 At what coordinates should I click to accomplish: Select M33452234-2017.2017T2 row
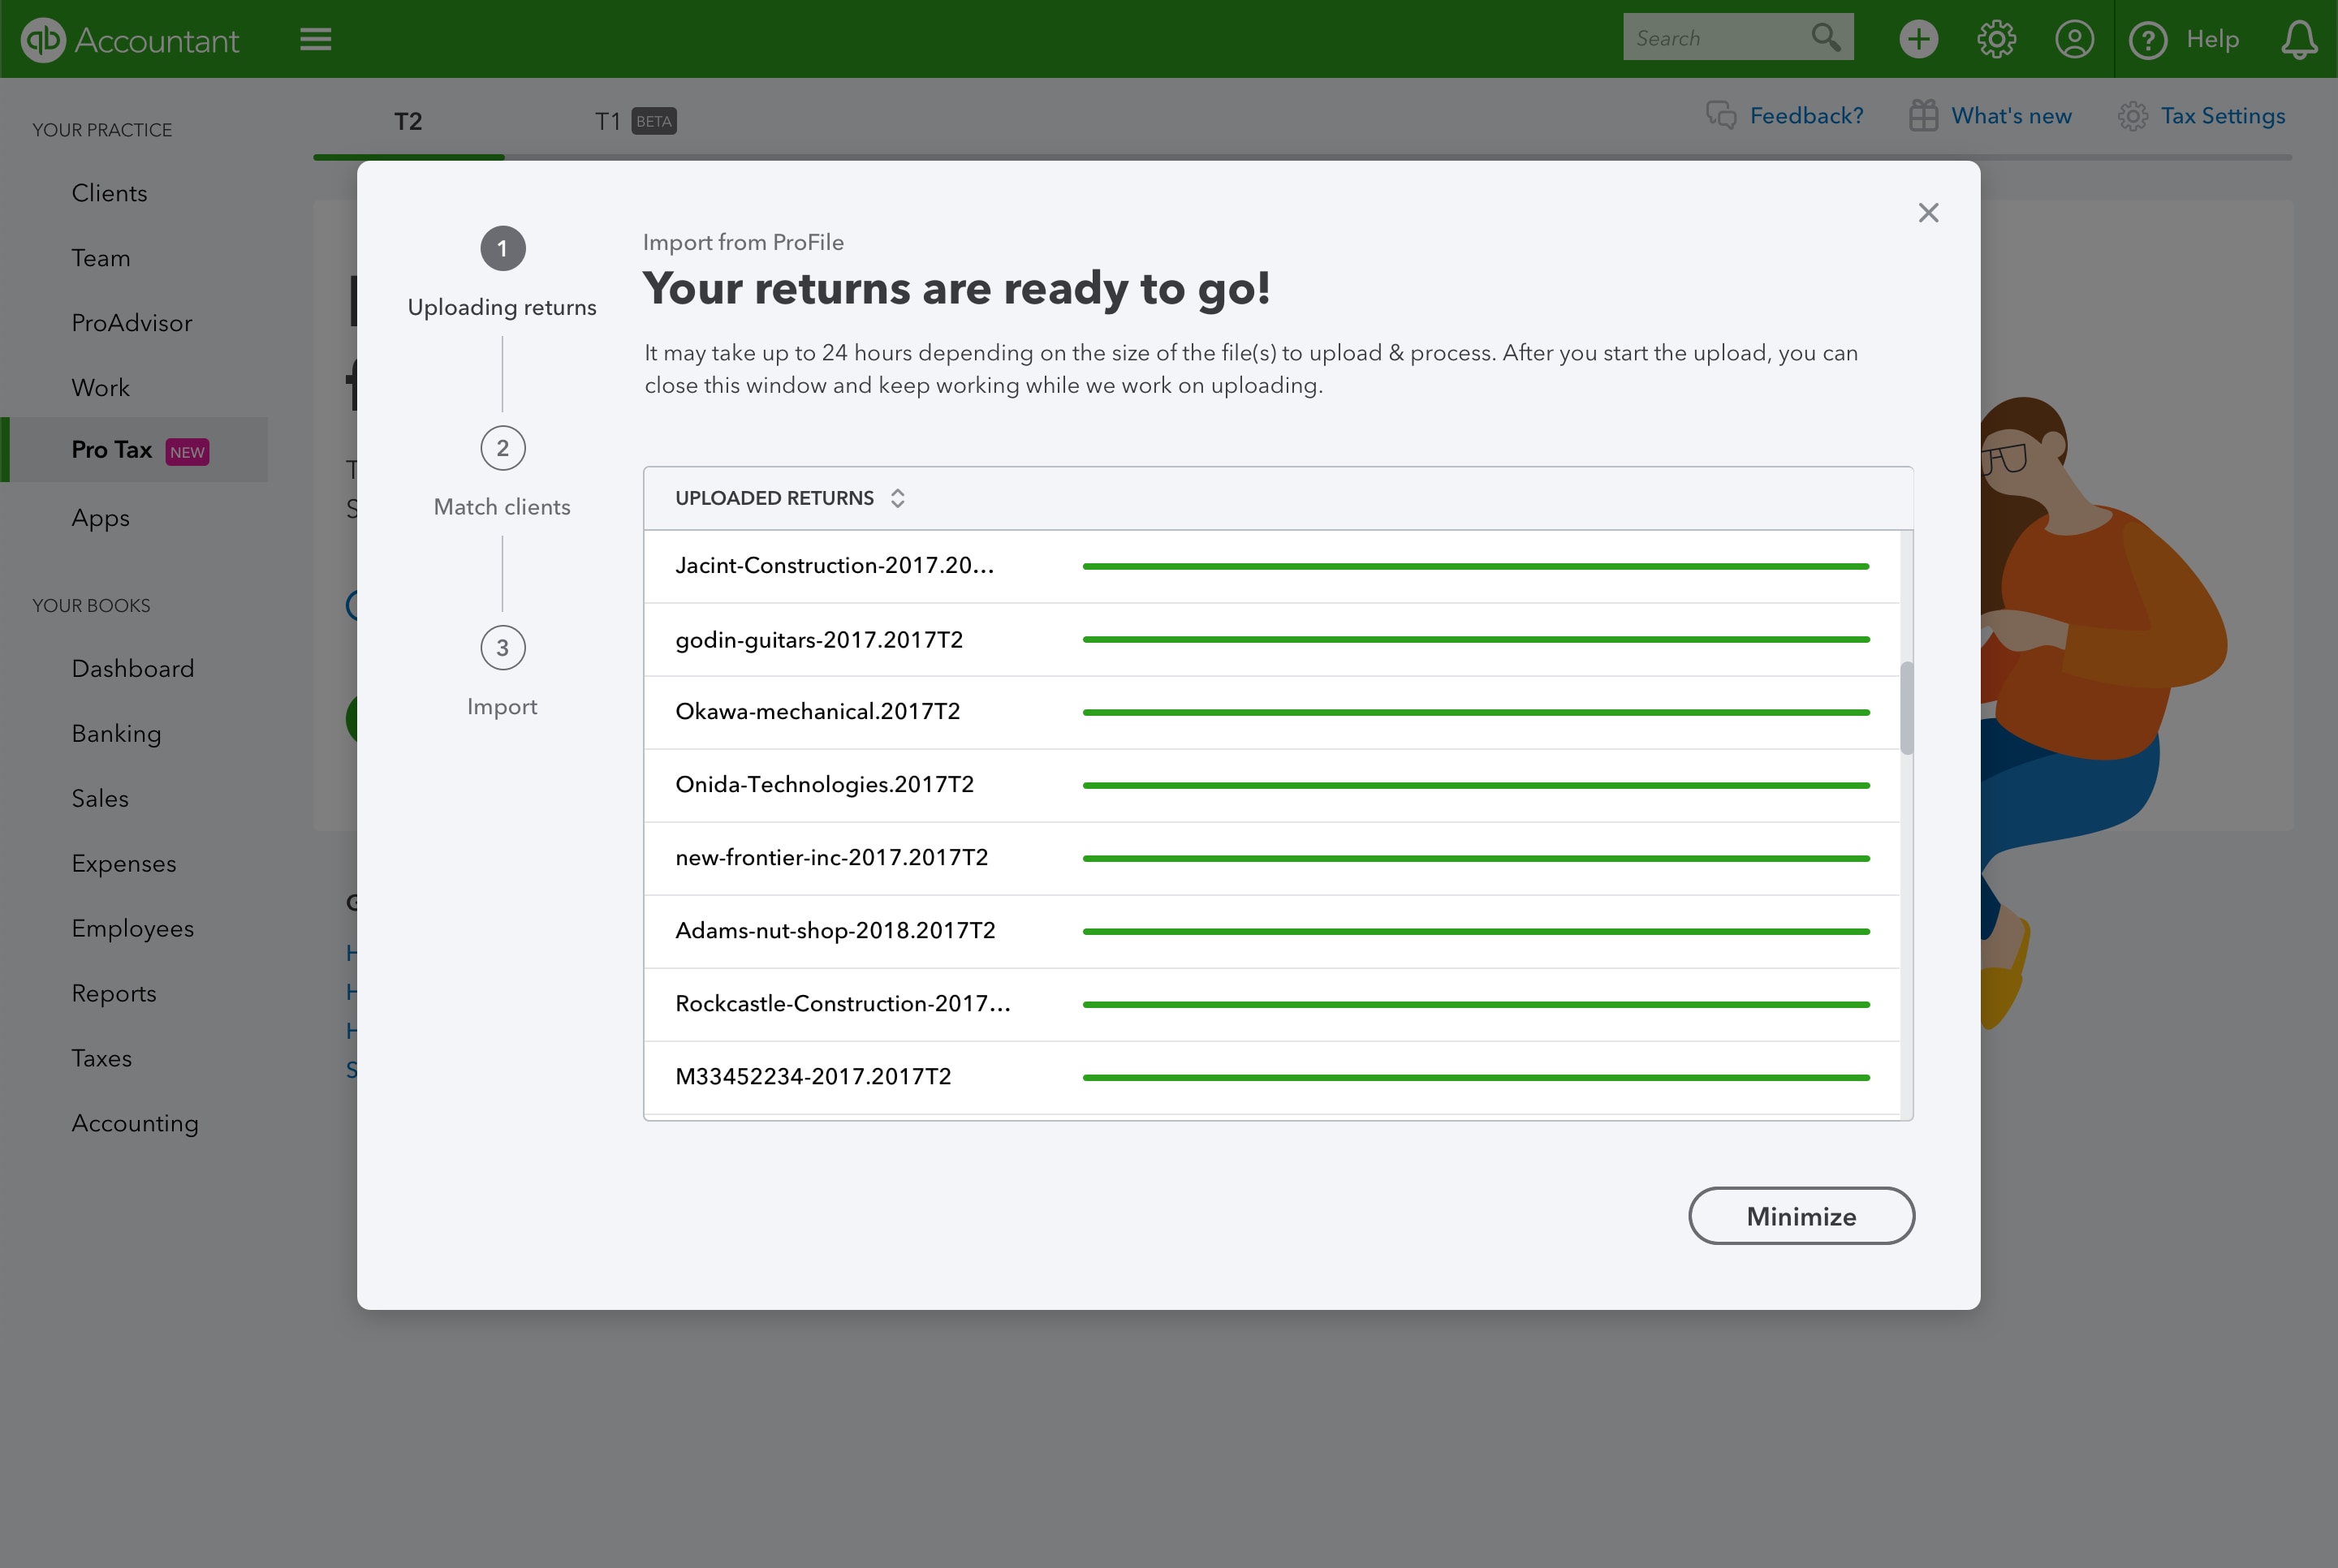coord(1272,1078)
